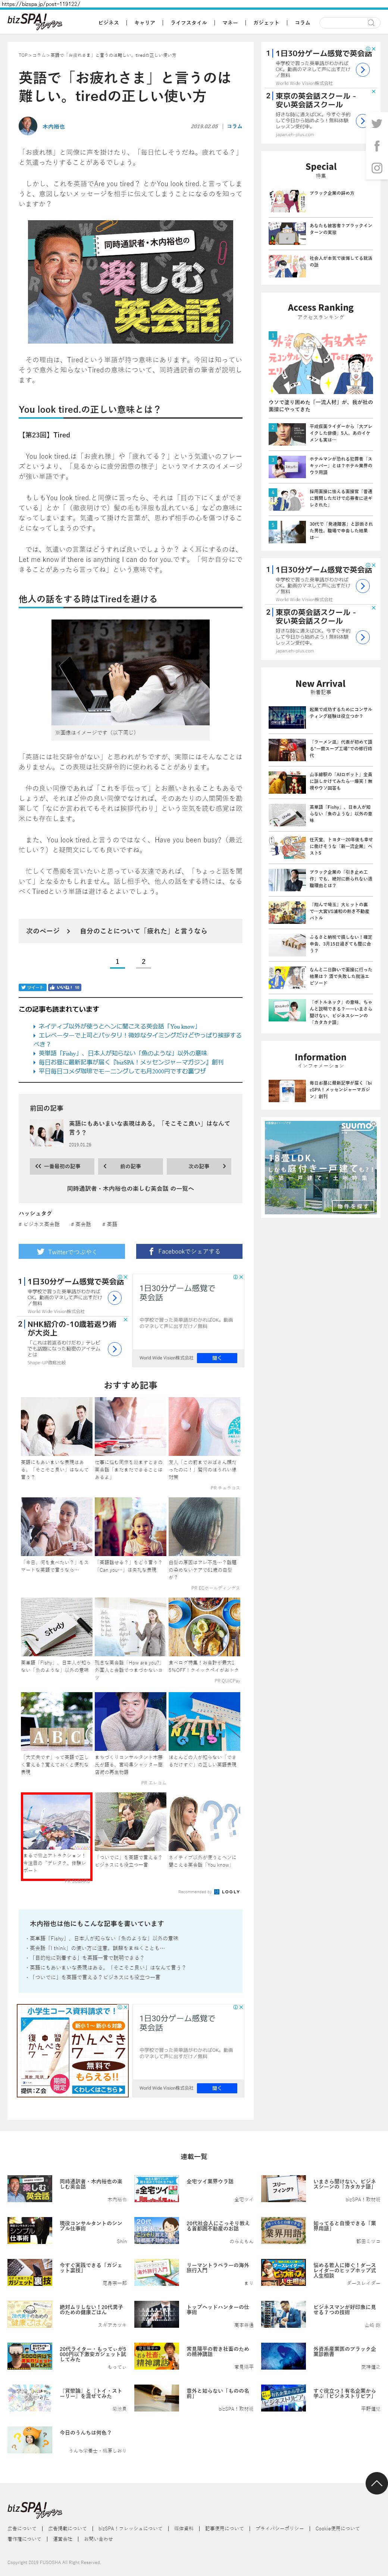Click arrow on second sidebar 1日30分ゲーム感覚 ad

(363, 585)
